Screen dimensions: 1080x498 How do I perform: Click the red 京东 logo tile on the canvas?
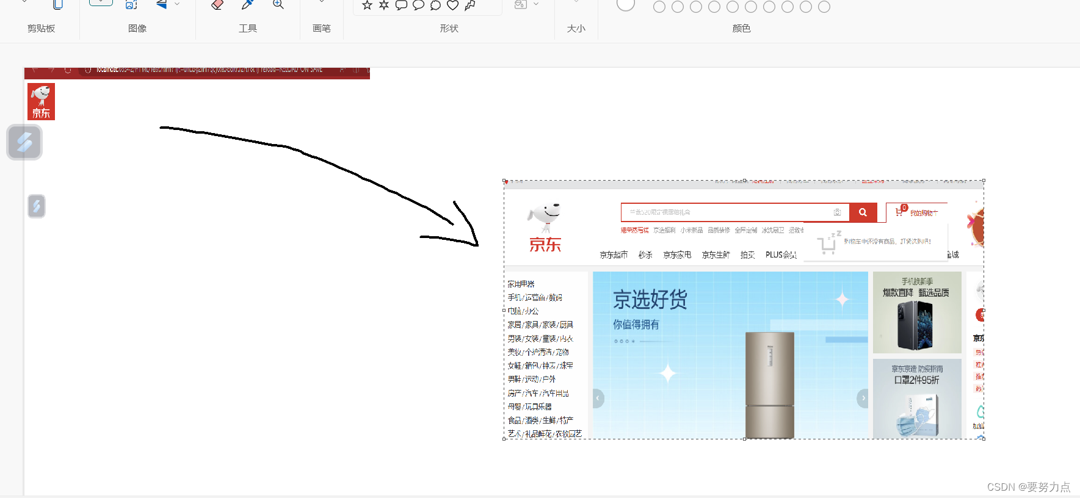(41, 101)
